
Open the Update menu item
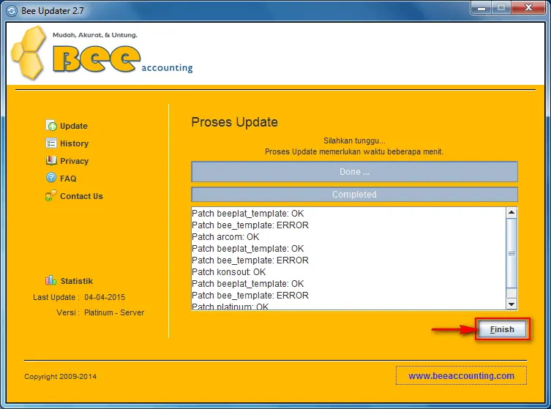click(74, 126)
